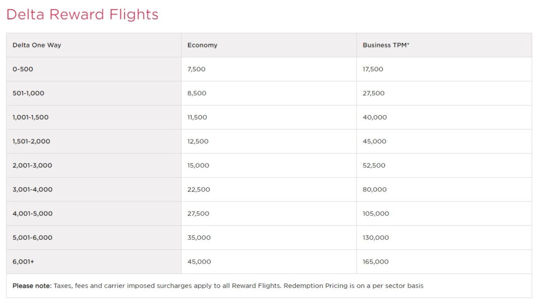Click the 17,500 Business price cell

tap(373, 69)
